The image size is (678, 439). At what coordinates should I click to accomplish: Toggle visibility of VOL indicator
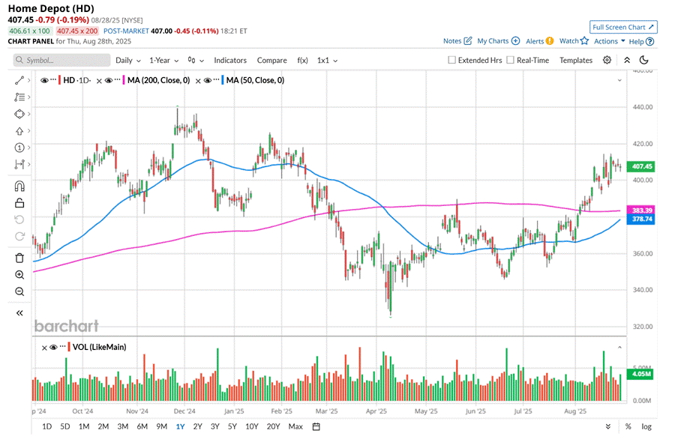53,348
